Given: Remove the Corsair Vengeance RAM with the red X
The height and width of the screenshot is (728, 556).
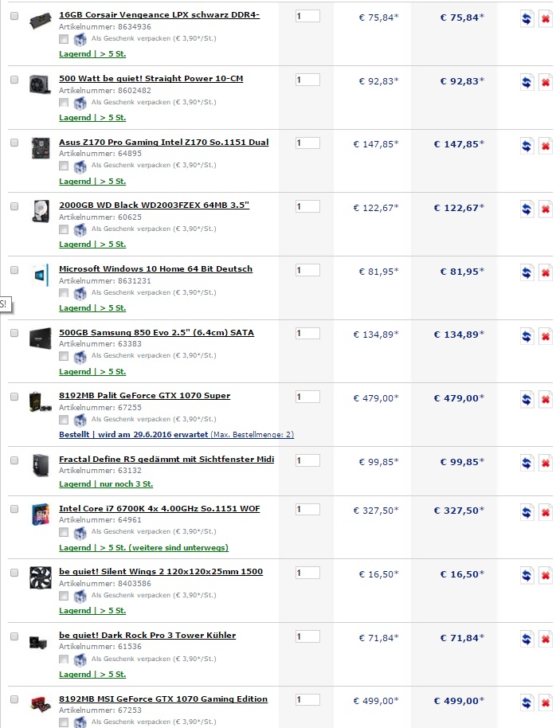Looking at the screenshot, I should click(546, 19).
